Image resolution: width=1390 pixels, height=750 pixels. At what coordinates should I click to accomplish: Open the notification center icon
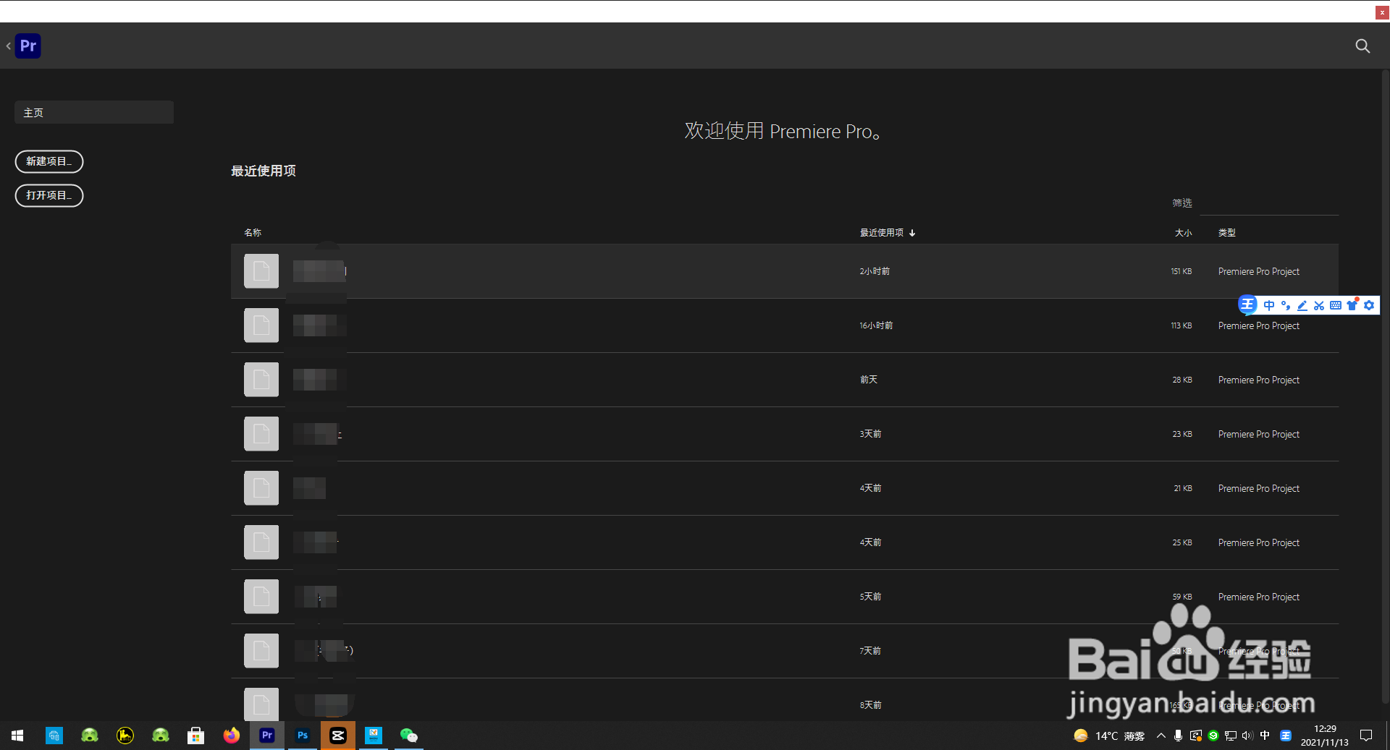(1366, 736)
